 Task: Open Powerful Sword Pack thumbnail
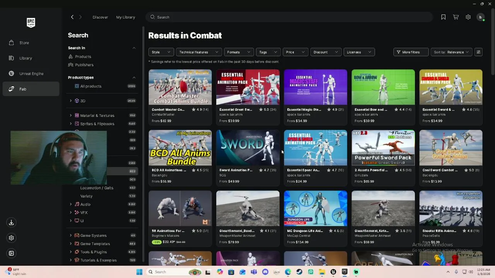(x=383, y=148)
